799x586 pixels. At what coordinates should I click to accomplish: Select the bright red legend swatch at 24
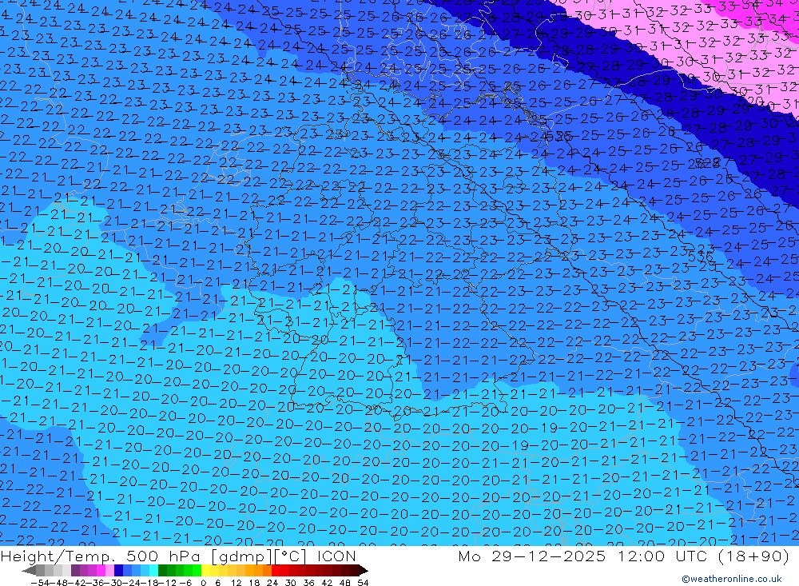(x=276, y=570)
